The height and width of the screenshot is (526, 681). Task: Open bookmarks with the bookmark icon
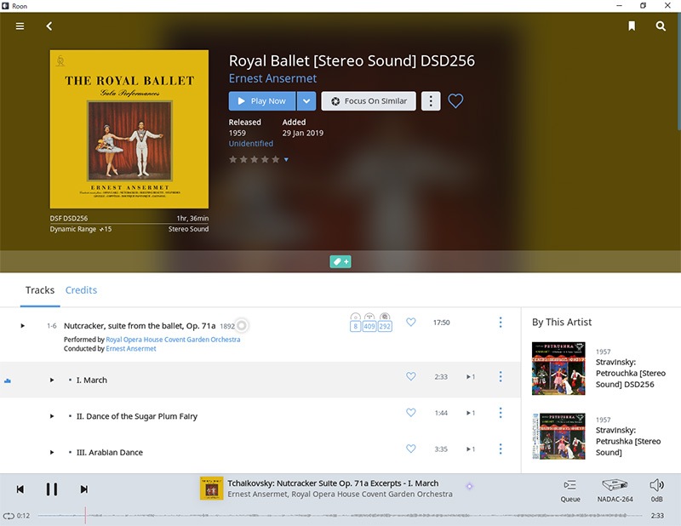pos(632,26)
